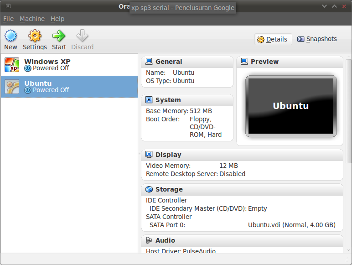Open the Display settings heading link
Image resolution: width=352 pixels, height=265 pixels.
coord(168,155)
